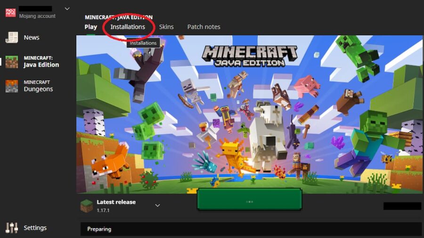Click the Latest release grass block icon
Screen dimensions: 424x238
tap(87, 206)
